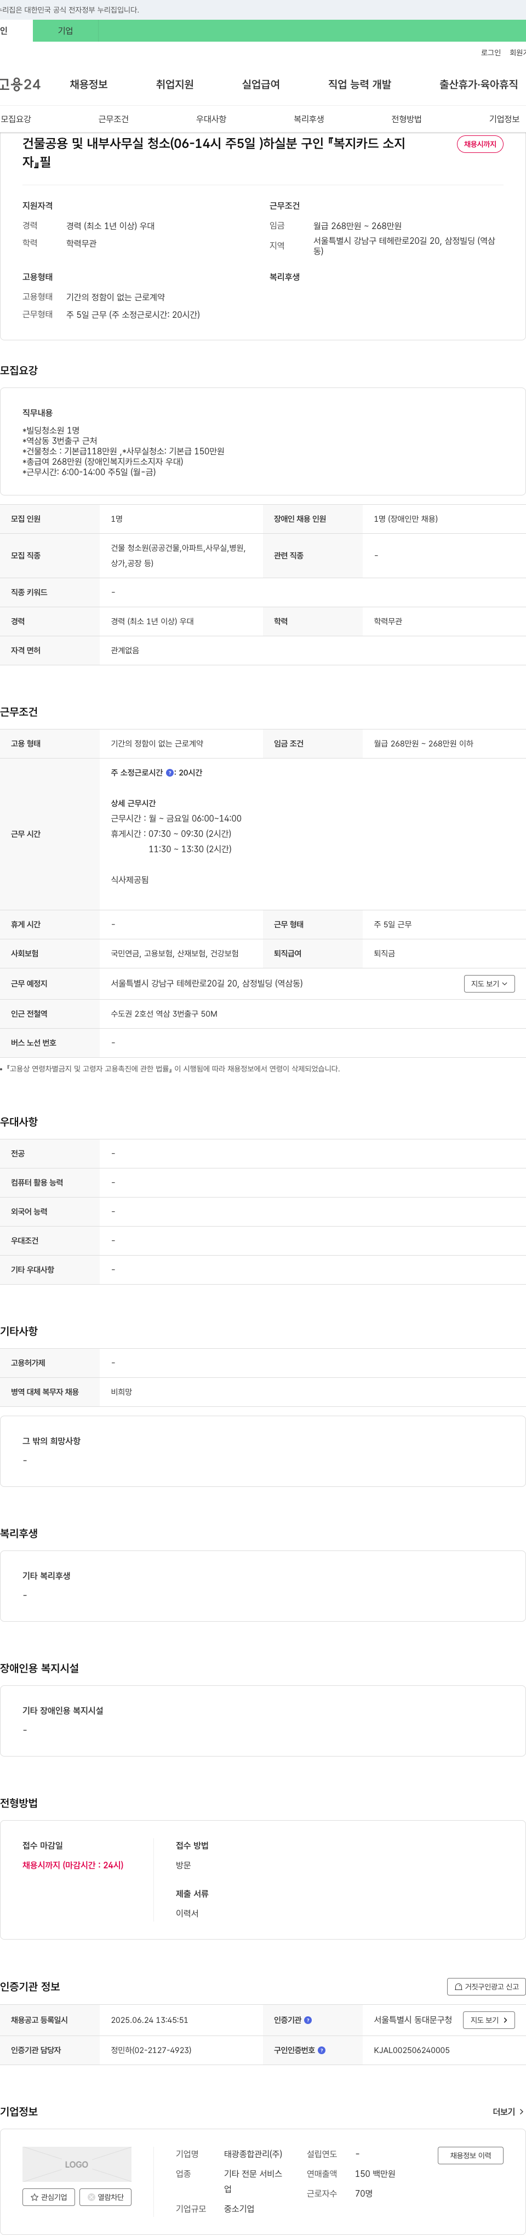Open the 출산휴가·육아휴직 menu
This screenshot has height=2235, width=526.
tap(478, 84)
